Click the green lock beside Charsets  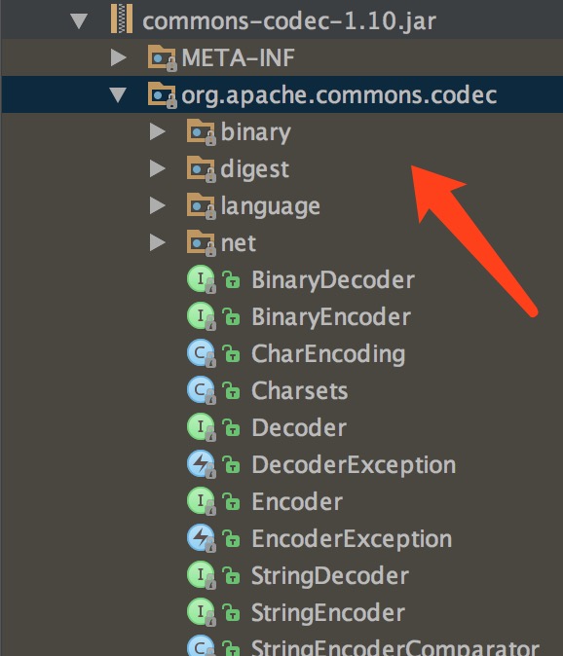pyautogui.click(x=231, y=390)
